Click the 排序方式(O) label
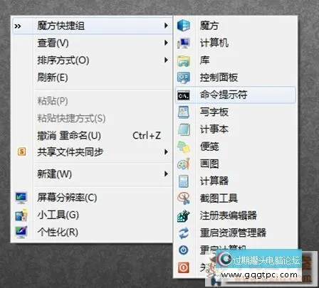The width and height of the screenshot is (319, 288). (63, 60)
